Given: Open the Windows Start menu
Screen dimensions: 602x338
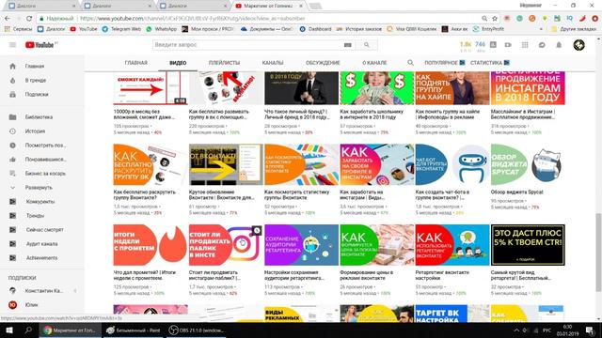Looking at the screenshot, I should tap(8, 330).
